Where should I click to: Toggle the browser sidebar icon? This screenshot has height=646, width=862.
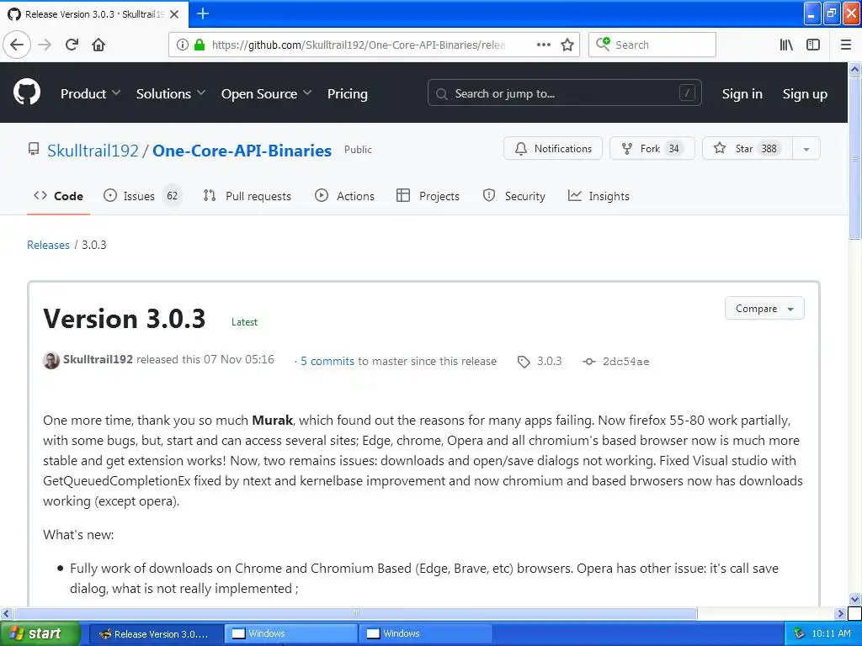click(x=813, y=45)
